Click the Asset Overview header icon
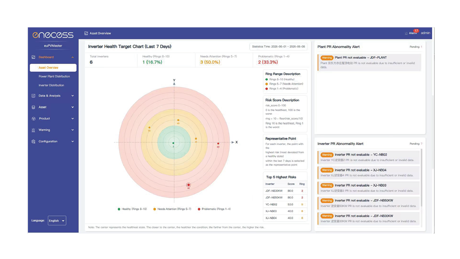The height and width of the screenshot is (259, 460). [x=86, y=33]
